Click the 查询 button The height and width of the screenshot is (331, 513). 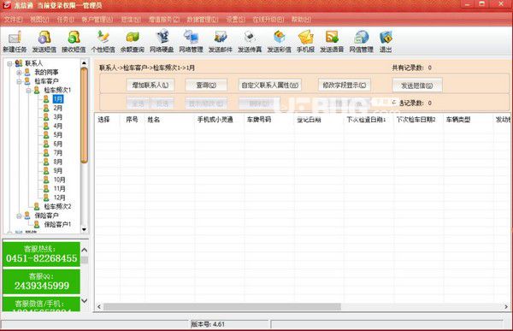tap(206, 86)
